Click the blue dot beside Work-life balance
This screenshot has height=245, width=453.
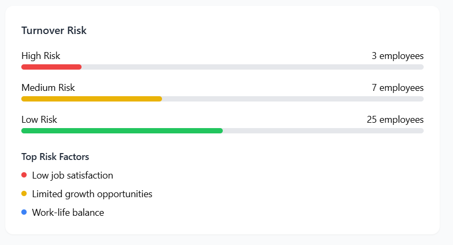pos(24,212)
